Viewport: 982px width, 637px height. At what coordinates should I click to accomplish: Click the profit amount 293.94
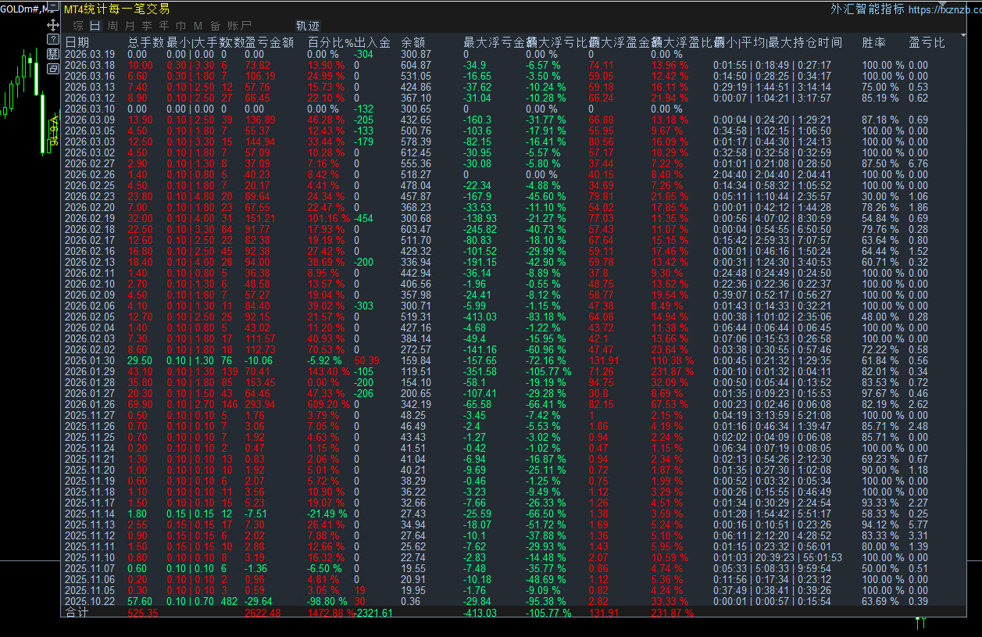[260, 404]
